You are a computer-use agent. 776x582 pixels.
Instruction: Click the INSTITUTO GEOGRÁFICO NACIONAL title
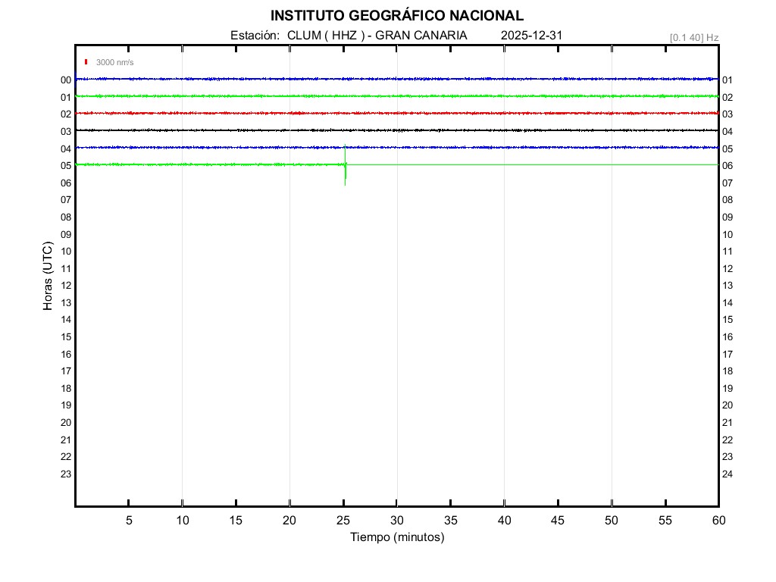click(x=396, y=16)
